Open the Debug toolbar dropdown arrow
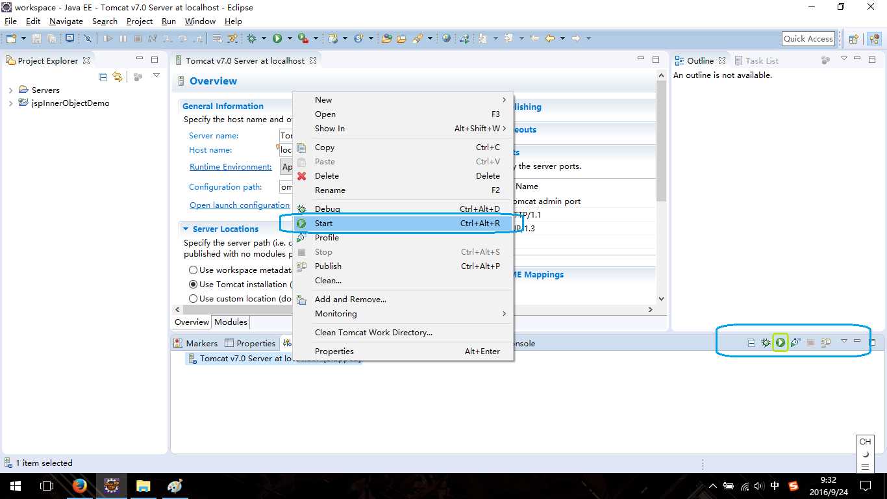This screenshot has width=887, height=499. [x=263, y=39]
